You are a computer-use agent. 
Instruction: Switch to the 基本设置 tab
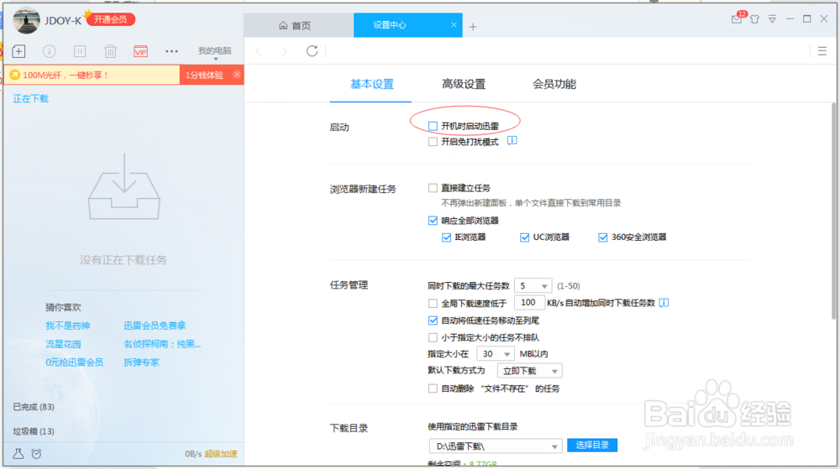pos(372,84)
